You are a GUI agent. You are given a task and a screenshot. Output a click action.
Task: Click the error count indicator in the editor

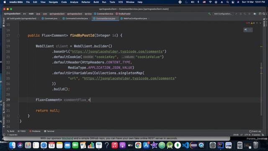point(248,23)
